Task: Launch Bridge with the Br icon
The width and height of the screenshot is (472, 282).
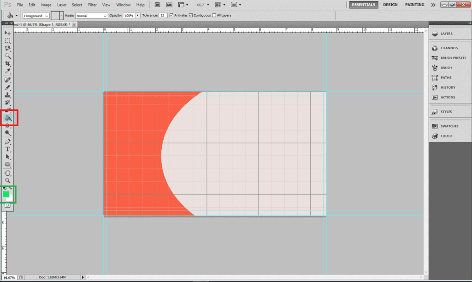Action: pyautogui.click(x=158, y=5)
